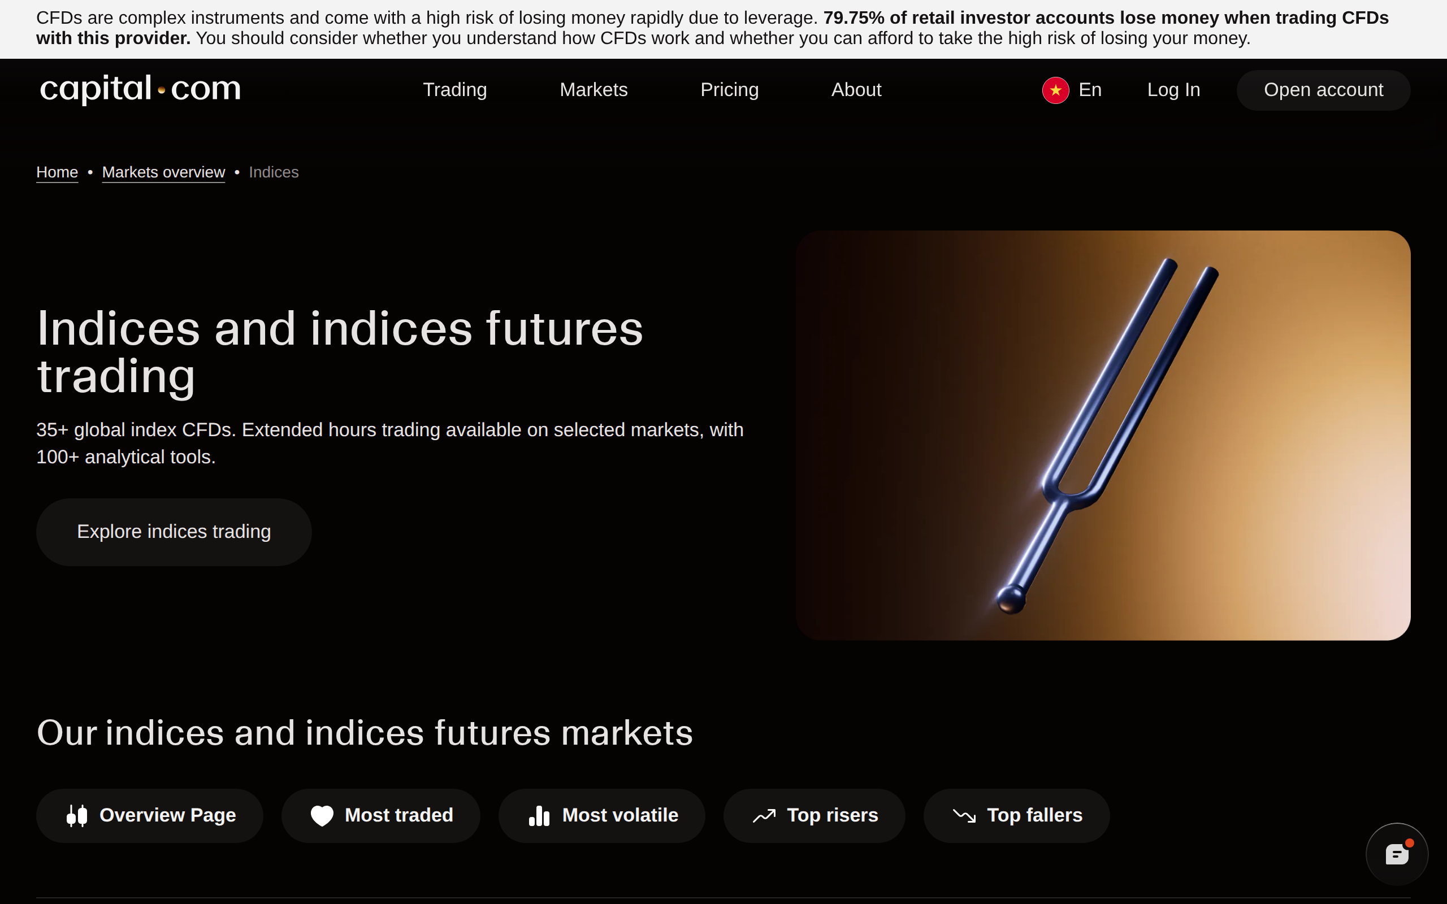Click the Indices breadcrumb text
Viewport: 1447px width, 904px height.
click(x=273, y=172)
